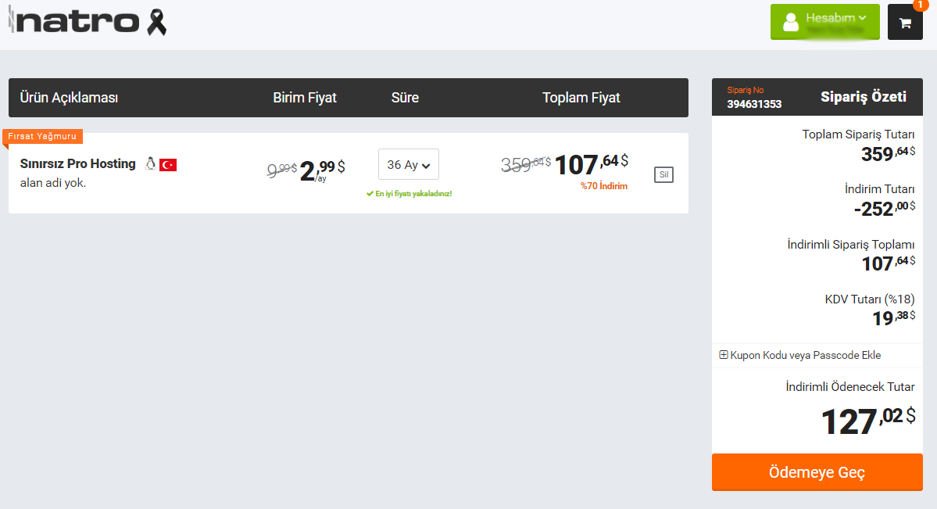Click the Fırsat Yağmuru label tag
937x509 pixels.
[42, 136]
